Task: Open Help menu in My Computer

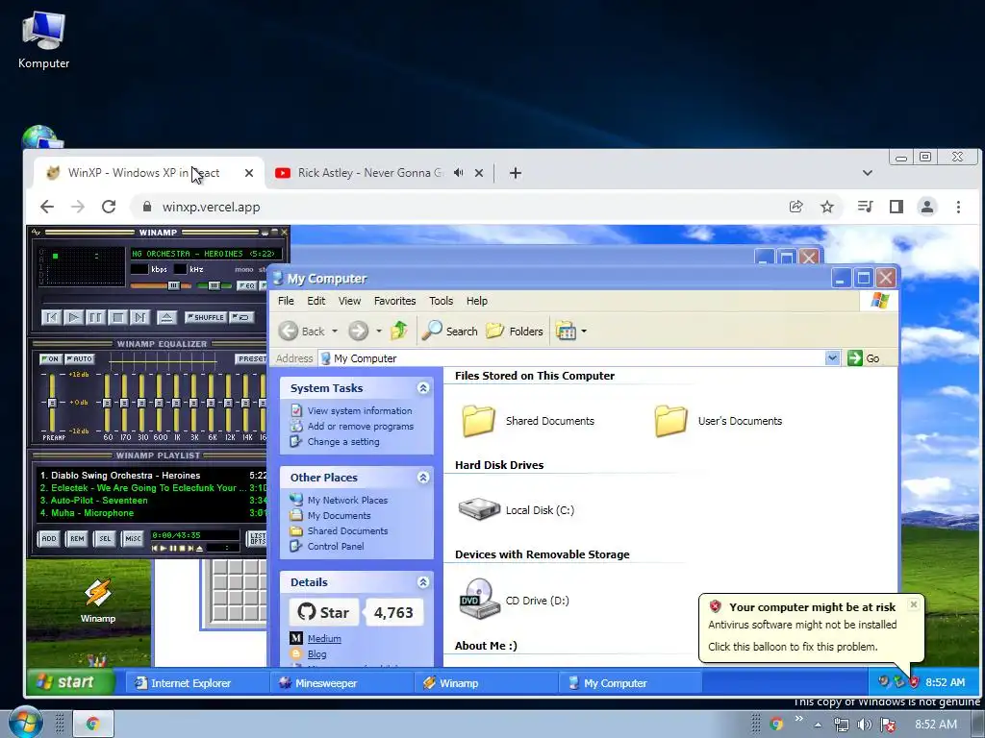Action: (477, 301)
